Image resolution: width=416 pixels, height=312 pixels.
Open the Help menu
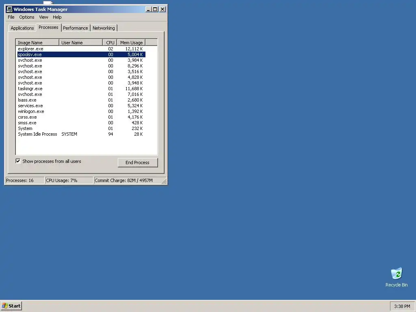tap(57, 17)
